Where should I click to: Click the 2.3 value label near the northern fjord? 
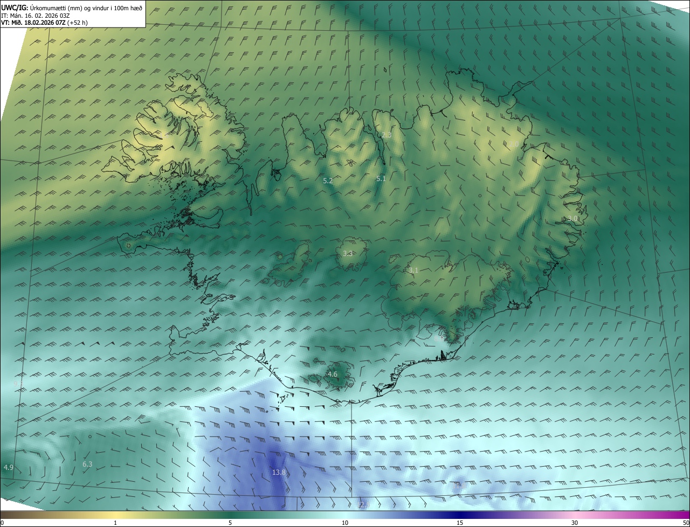pos(386,135)
